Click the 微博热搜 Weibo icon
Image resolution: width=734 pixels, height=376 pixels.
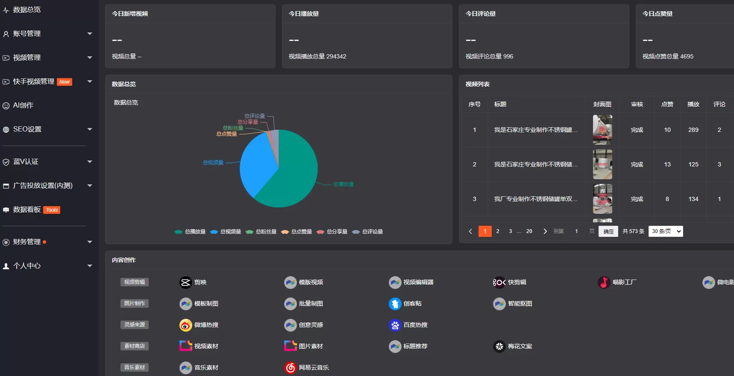[185, 325]
